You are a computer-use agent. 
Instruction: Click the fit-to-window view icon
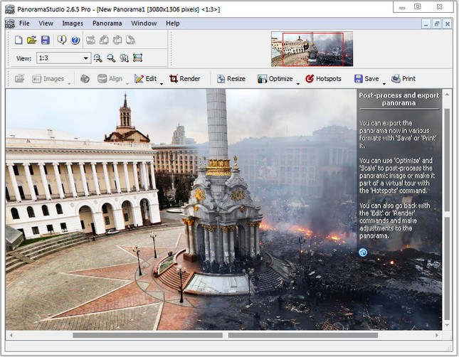pyautogui.click(x=137, y=58)
